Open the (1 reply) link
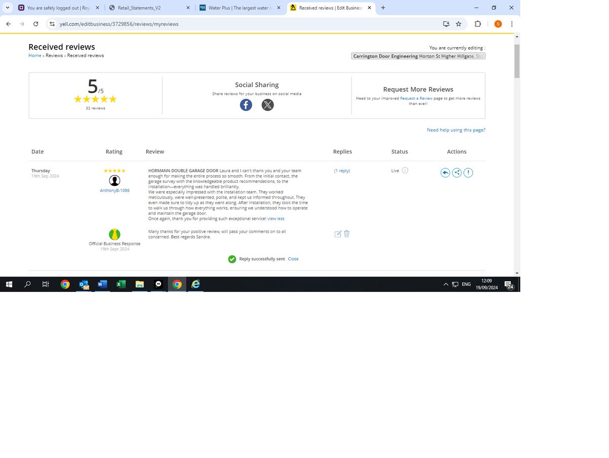The height and width of the screenshot is (458, 609). click(x=342, y=171)
